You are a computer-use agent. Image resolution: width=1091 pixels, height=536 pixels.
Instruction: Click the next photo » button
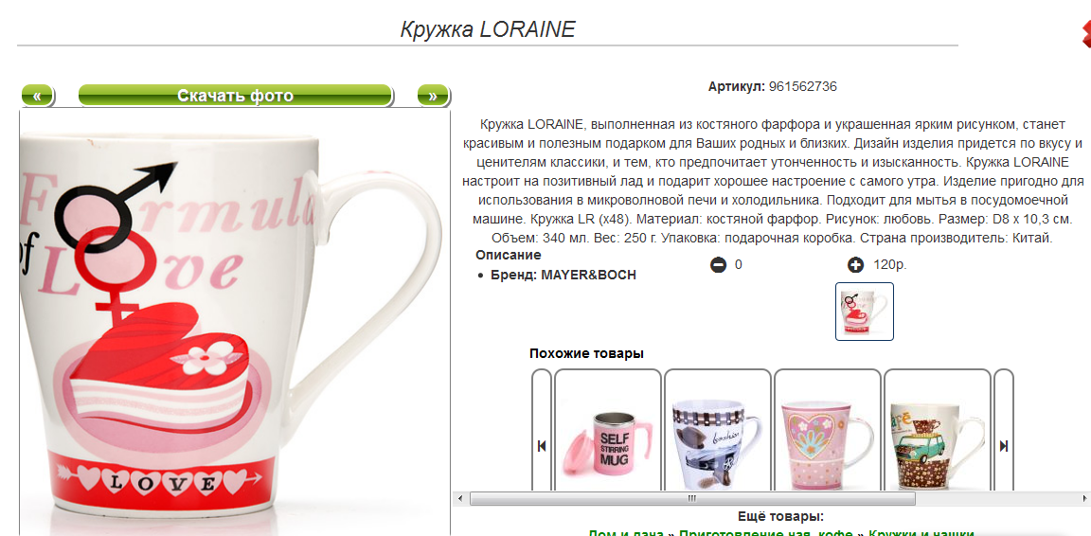coord(433,96)
